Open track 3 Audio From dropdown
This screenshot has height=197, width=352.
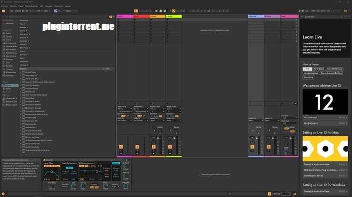click(157, 109)
